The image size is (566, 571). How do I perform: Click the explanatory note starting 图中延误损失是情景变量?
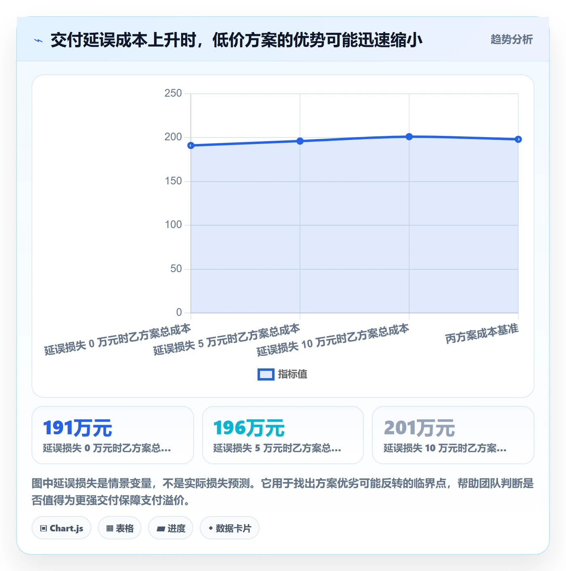pos(283,492)
